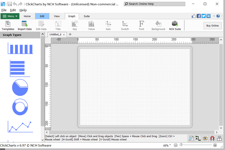Click Graph Types panel scroll-down arrow

pos(43,140)
